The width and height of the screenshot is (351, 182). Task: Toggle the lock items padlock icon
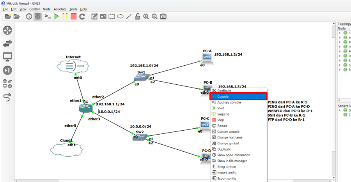(137, 16)
